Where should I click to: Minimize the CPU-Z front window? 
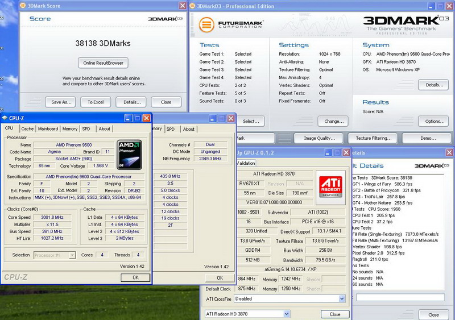click(x=129, y=118)
